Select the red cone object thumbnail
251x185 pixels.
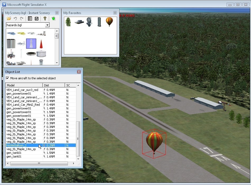click(x=41, y=44)
